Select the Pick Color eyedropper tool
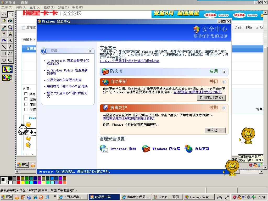 coord(4,27)
